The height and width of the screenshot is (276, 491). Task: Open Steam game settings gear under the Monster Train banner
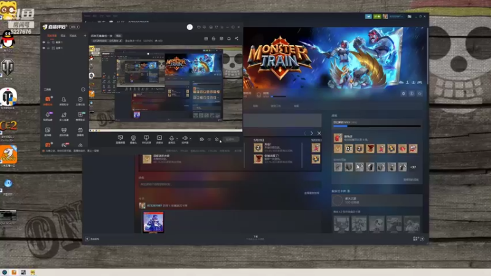pyautogui.click(x=403, y=94)
